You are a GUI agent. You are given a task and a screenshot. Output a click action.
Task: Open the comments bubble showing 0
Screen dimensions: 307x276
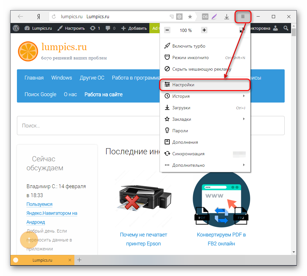pyautogui.click(x=110, y=28)
